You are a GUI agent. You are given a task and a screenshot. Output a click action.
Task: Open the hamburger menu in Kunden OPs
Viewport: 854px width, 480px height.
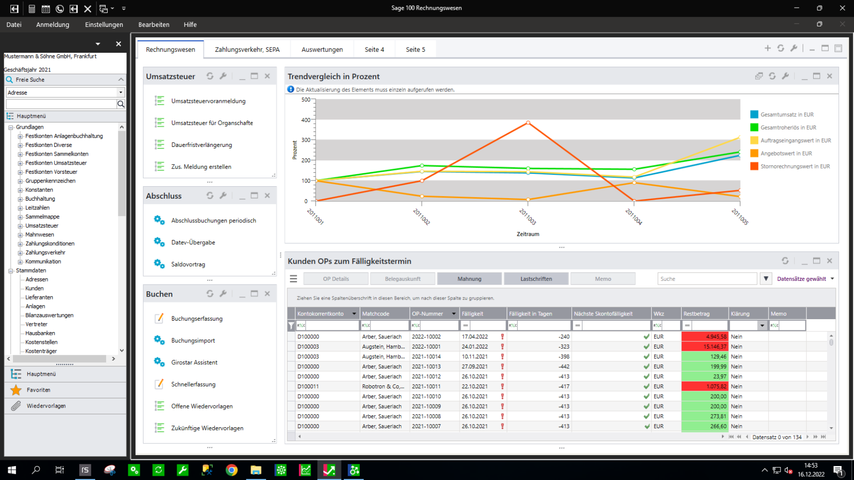coord(293,279)
